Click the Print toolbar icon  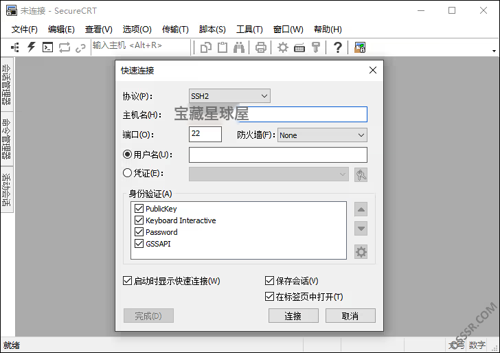click(x=261, y=47)
